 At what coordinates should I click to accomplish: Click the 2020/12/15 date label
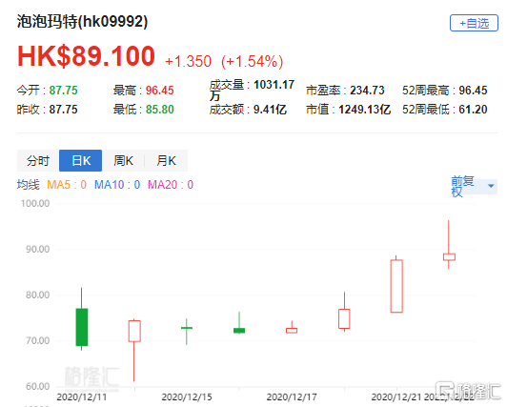tap(187, 397)
